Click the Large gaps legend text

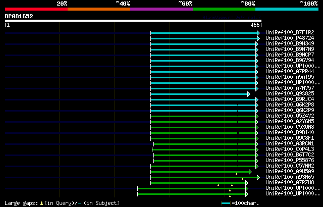click(21, 203)
